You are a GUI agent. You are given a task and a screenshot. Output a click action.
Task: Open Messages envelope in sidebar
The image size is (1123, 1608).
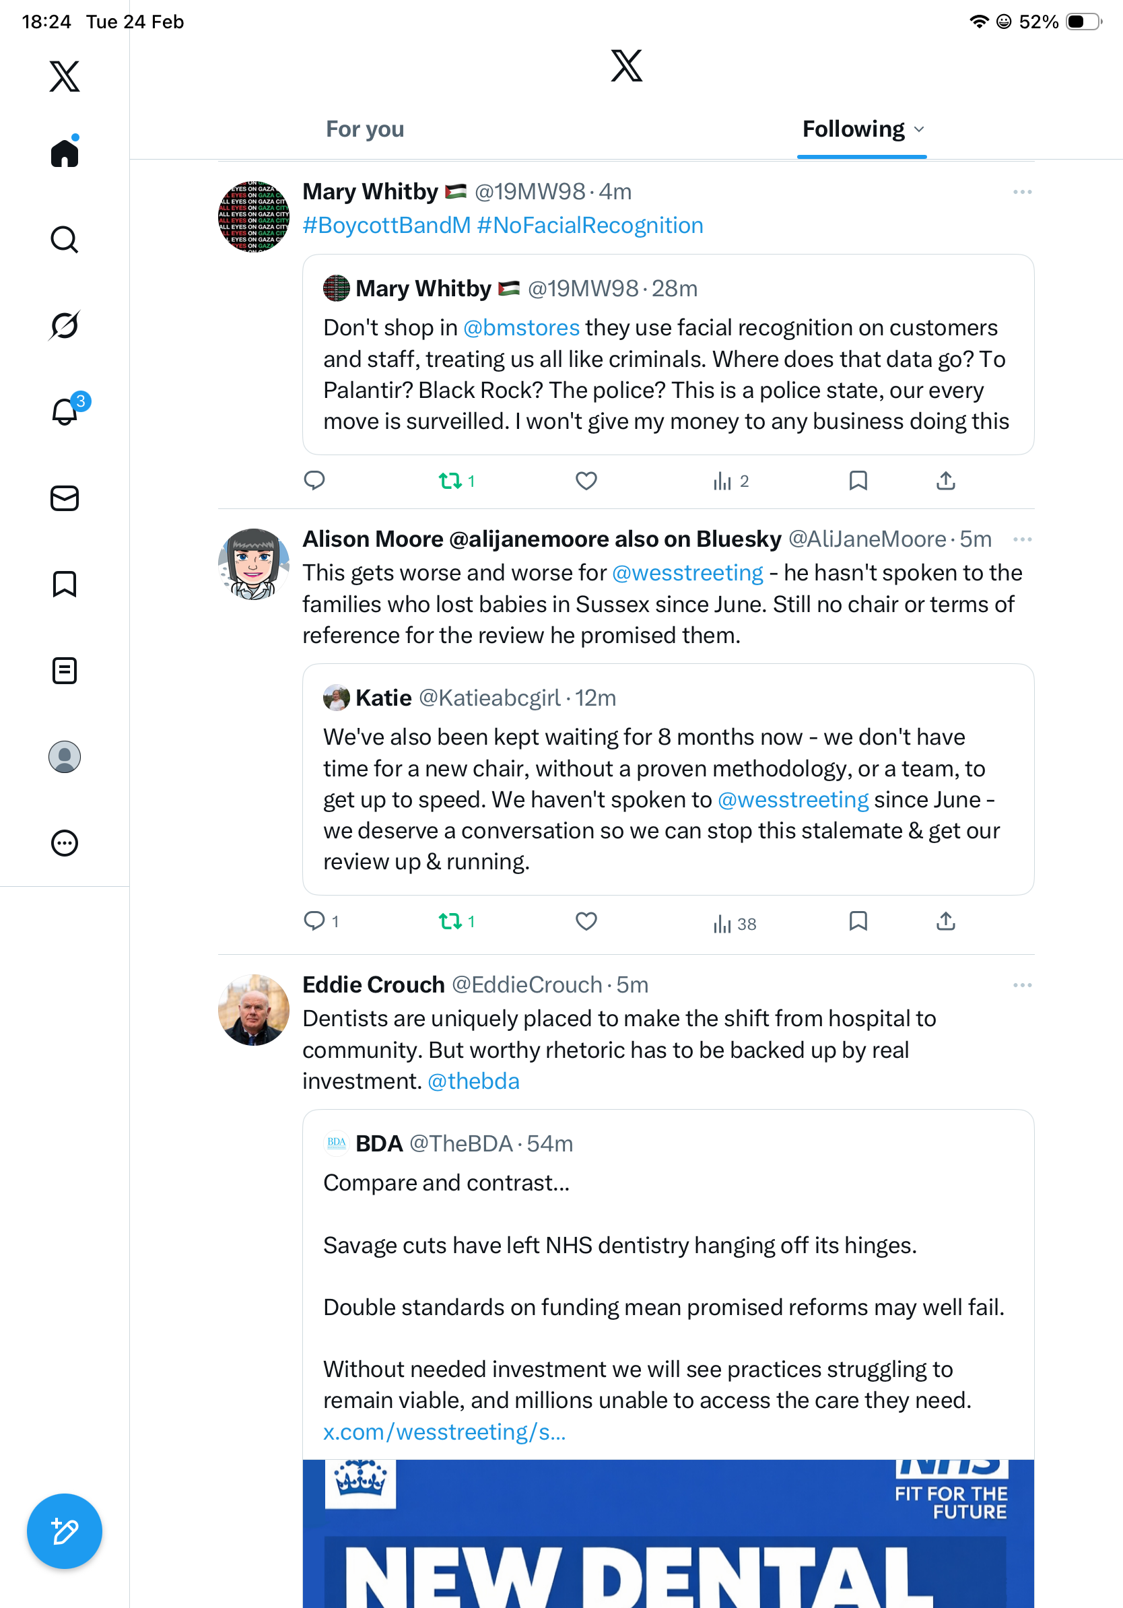pyautogui.click(x=65, y=498)
